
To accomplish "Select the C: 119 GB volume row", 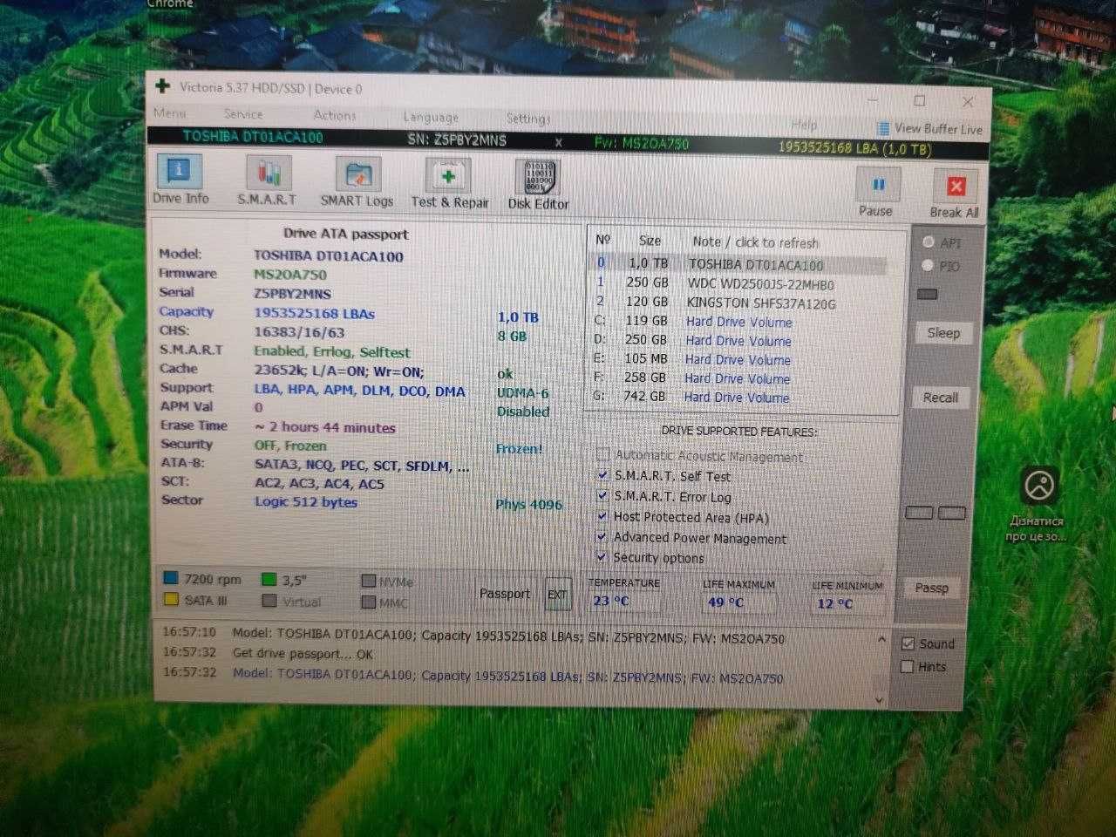I will [740, 322].
